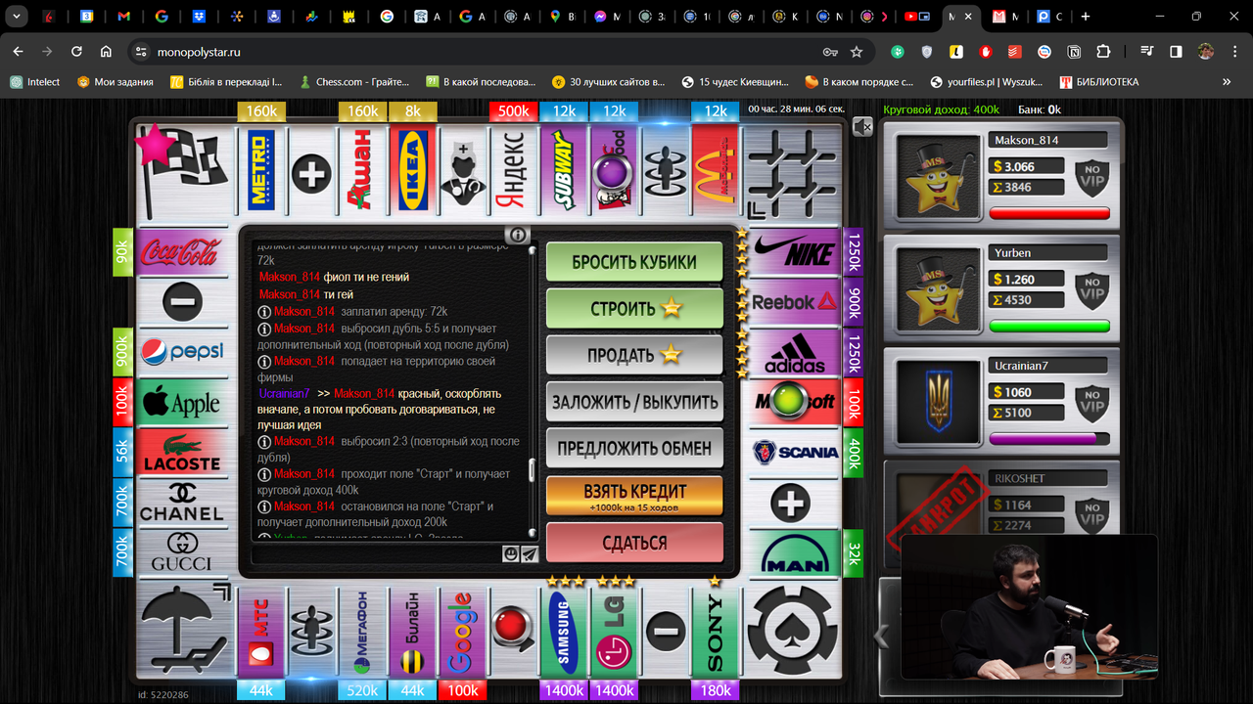
Task: Select the MAN tile
Action: click(794, 553)
